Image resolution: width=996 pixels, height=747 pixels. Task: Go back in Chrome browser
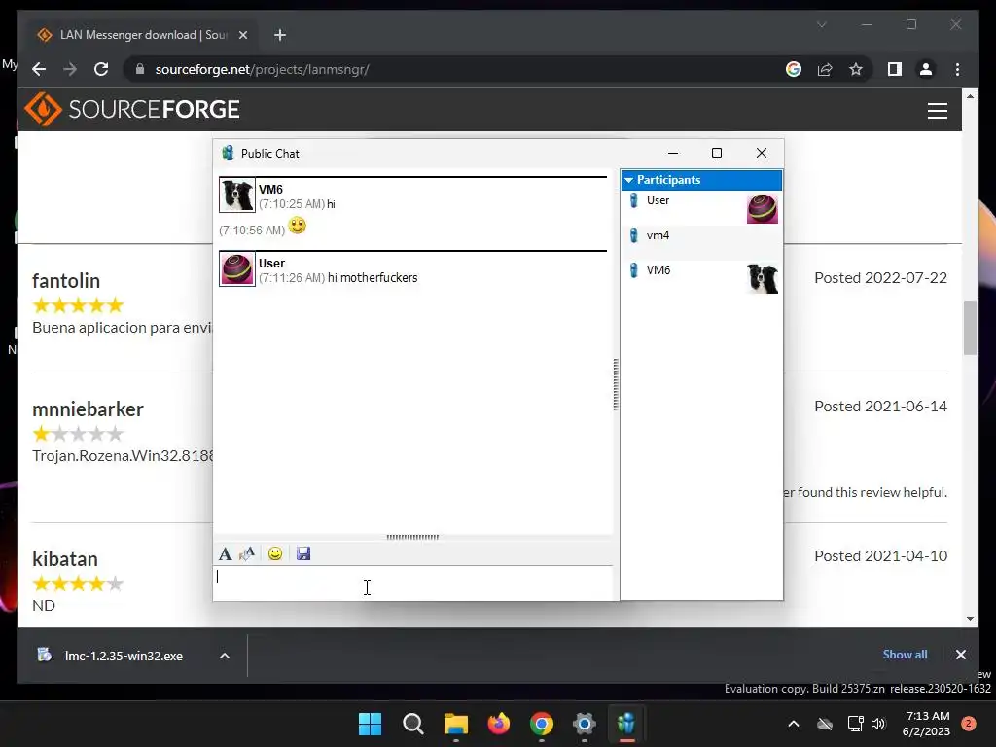39,69
